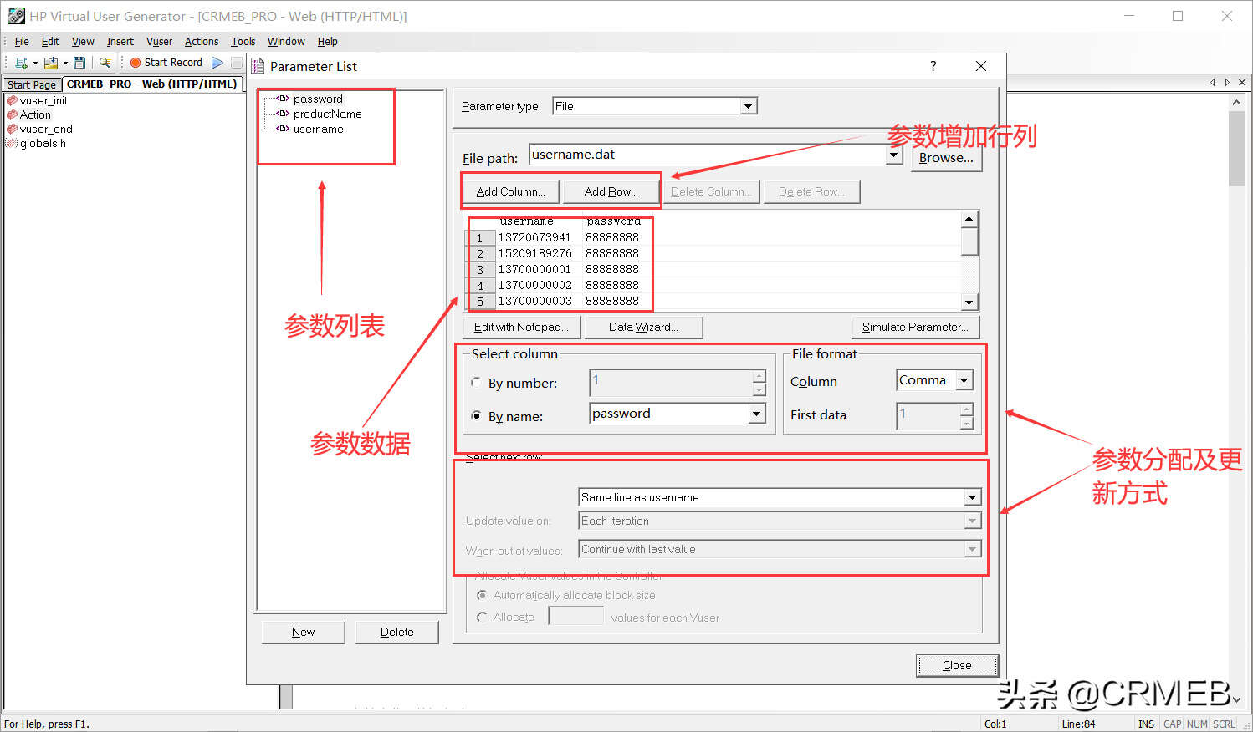The width and height of the screenshot is (1253, 732).
Task: Click Edit with Notepad button
Action: pos(521,327)
